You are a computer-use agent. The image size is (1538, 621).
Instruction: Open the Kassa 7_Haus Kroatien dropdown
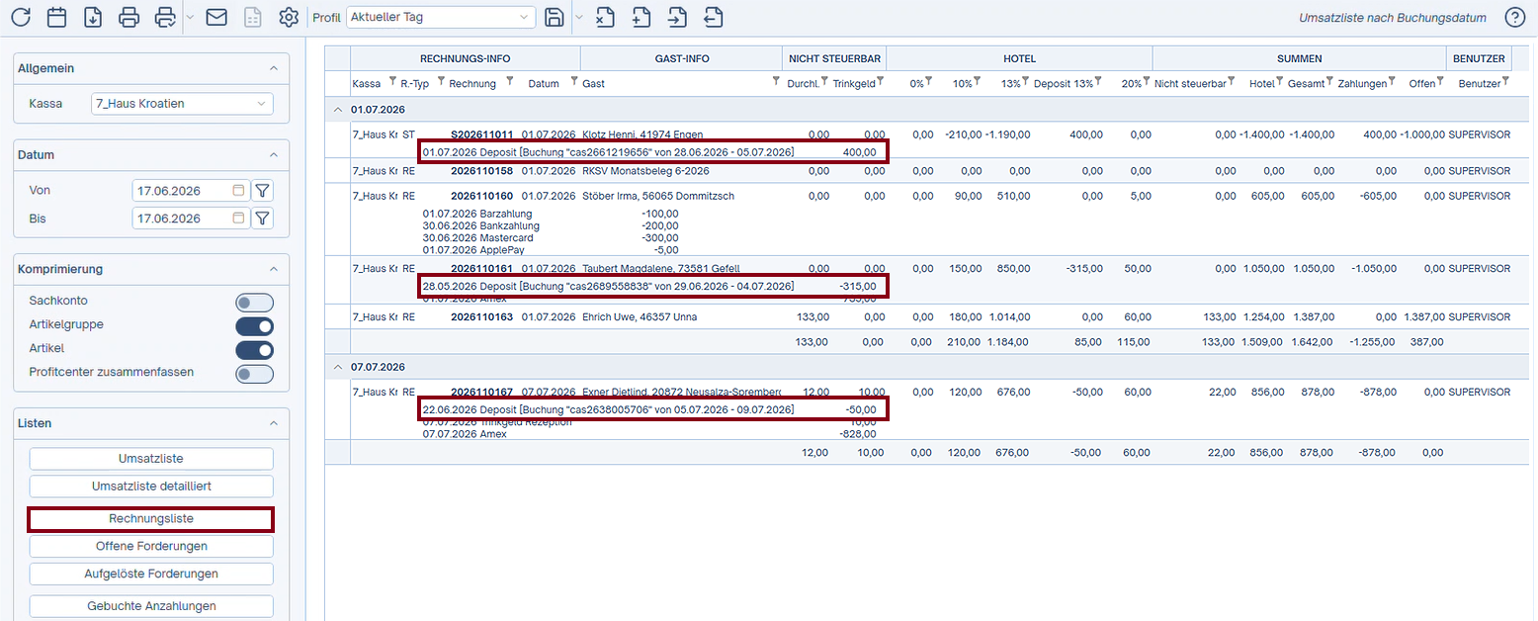pyautogui.click(x=181, y=103)
